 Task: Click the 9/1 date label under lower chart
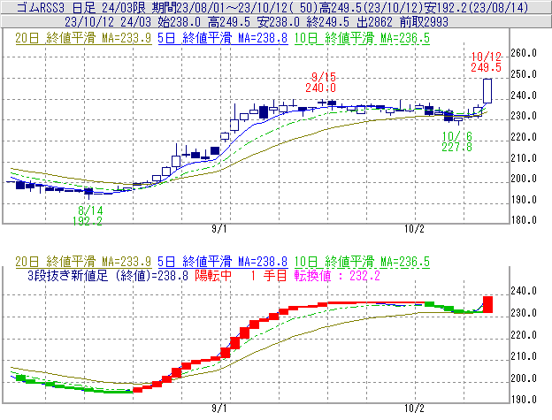tap(219, 409)
